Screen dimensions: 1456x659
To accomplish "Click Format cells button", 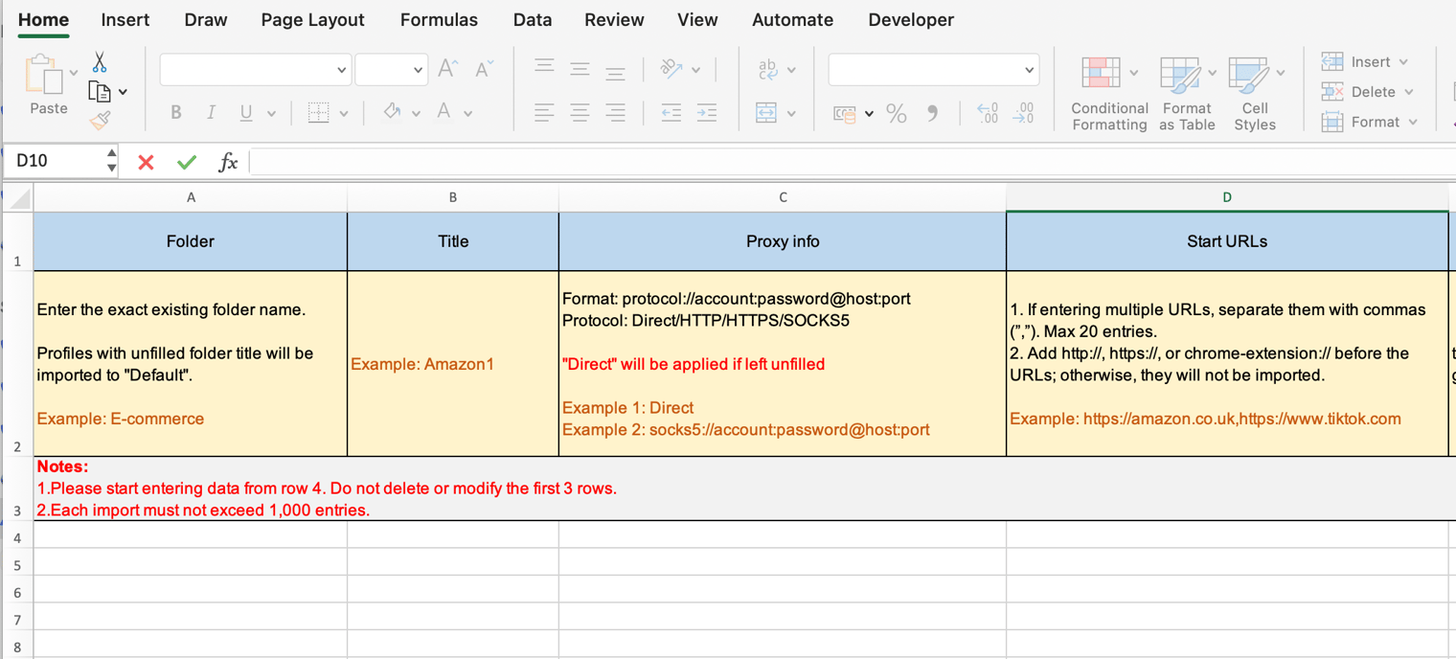I will [1370, 122].
